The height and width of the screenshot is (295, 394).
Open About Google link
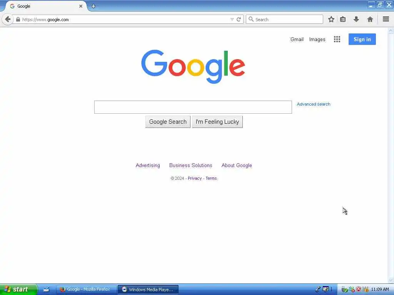click(x=237, y=165)
